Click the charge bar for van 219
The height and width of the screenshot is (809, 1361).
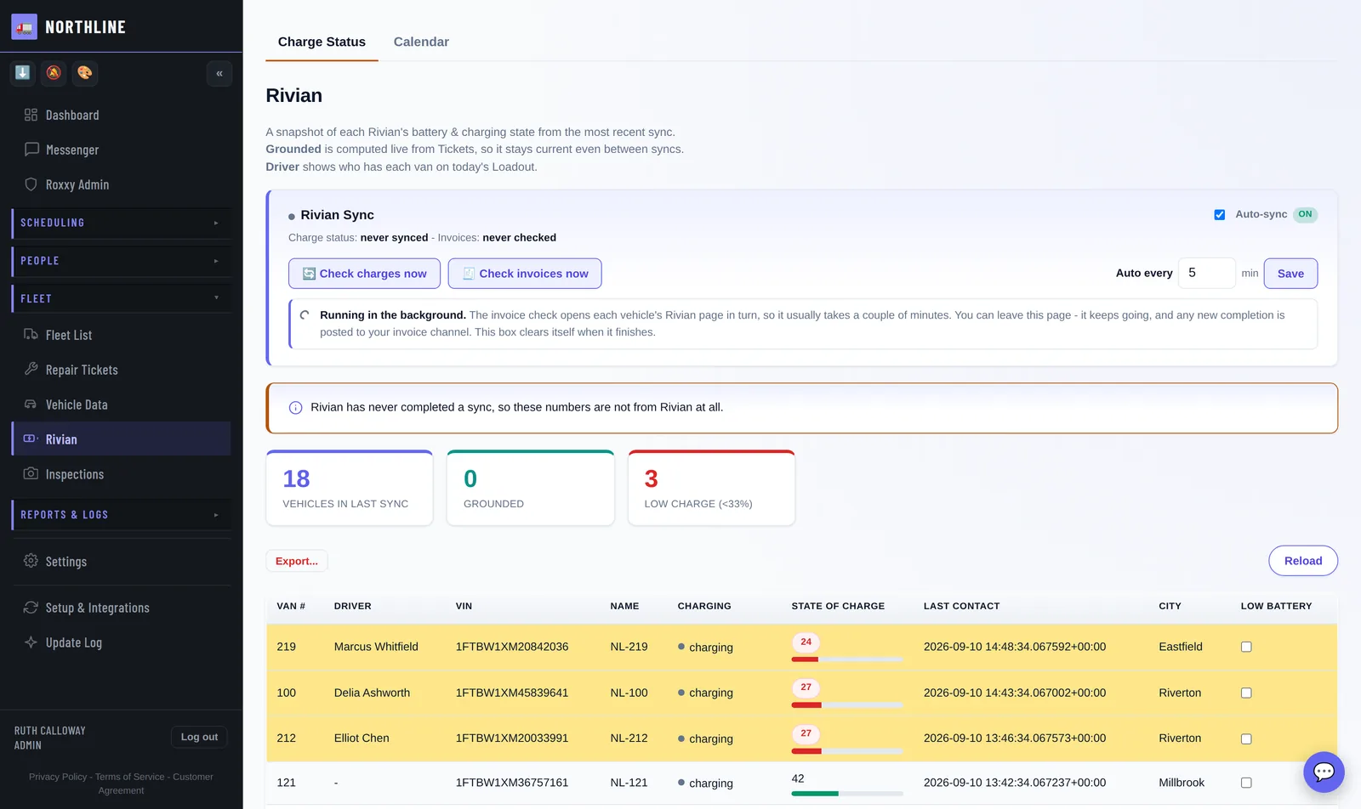[847, 659]
